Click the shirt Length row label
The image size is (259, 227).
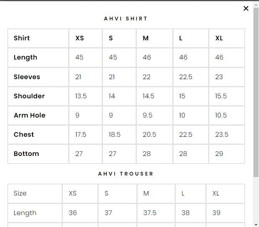click(x=25, y=57)
